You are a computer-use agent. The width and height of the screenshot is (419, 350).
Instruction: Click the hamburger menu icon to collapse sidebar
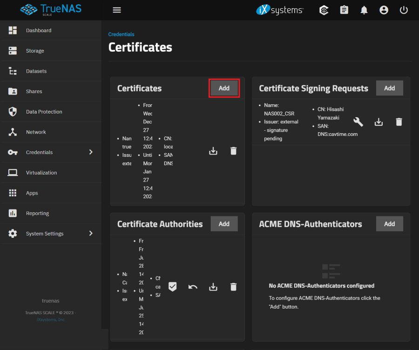coord(117,10)
